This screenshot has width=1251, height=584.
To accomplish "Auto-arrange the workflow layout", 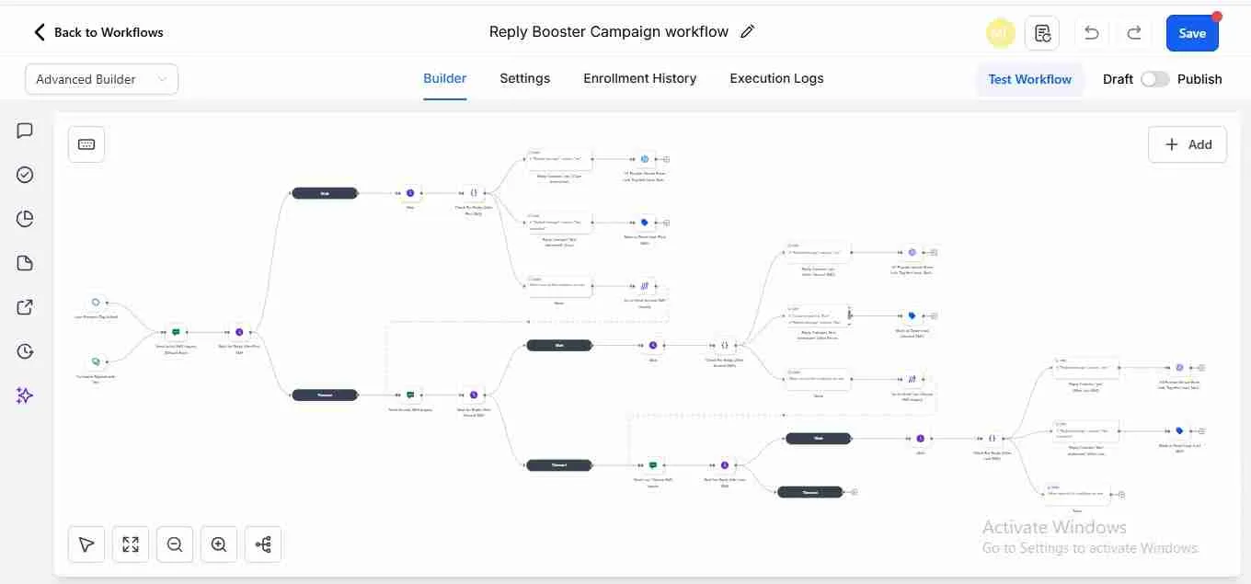I will (262, 544).
